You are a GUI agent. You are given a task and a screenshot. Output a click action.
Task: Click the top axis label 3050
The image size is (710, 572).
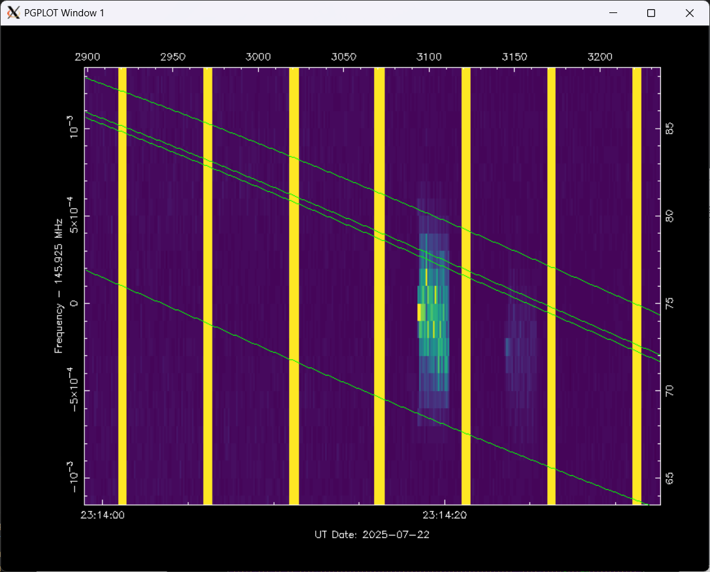click(x=344, y=57)
